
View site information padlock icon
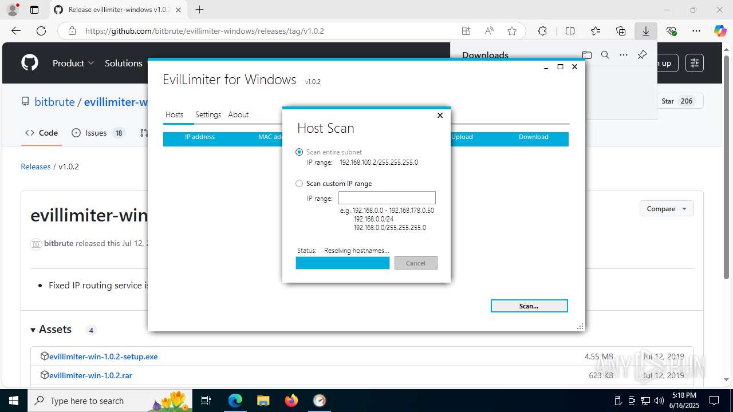72,31
